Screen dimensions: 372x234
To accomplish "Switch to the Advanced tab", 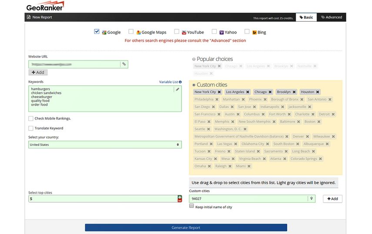I will point(332,17).
